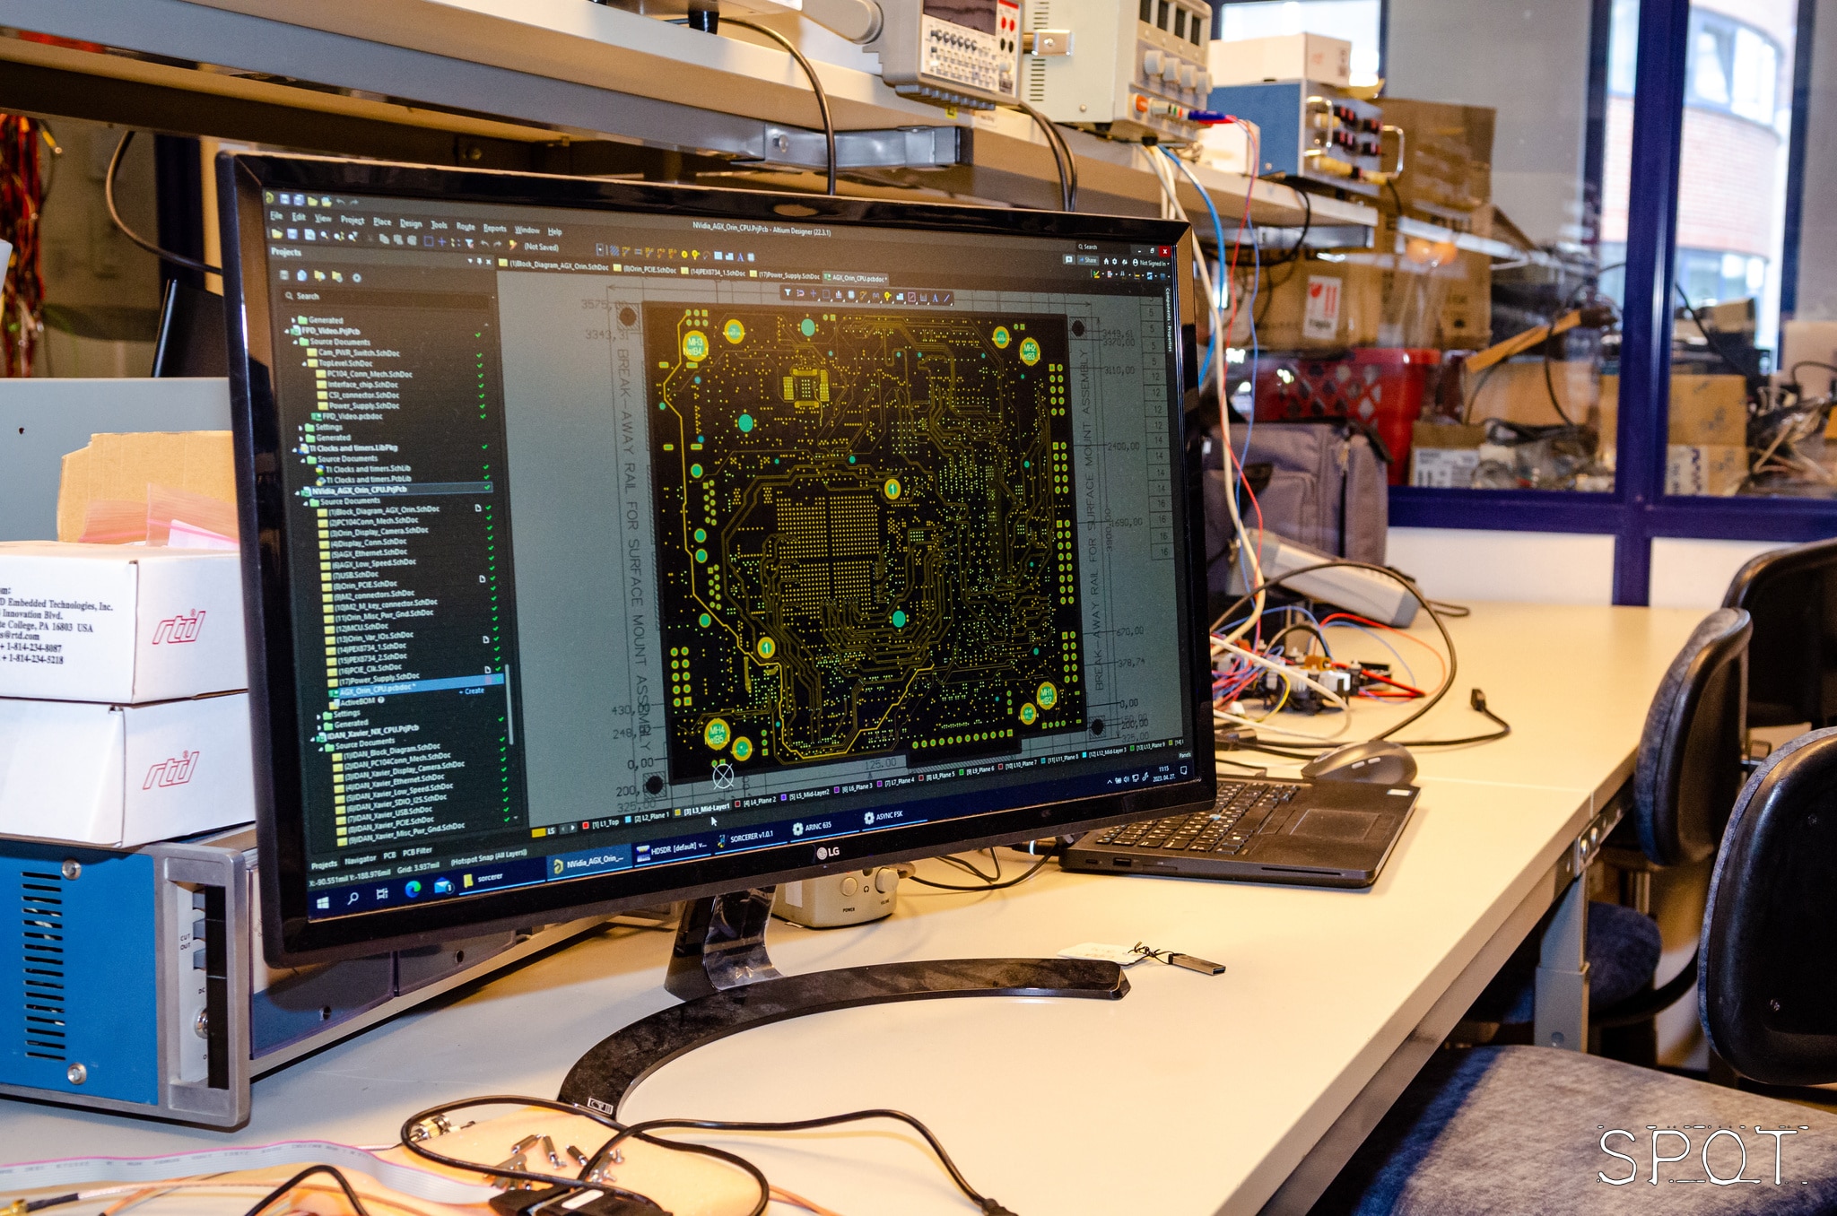Open Microsoft Edge from the taskbar
The image size is (1837, 1216).
(413, 889)
